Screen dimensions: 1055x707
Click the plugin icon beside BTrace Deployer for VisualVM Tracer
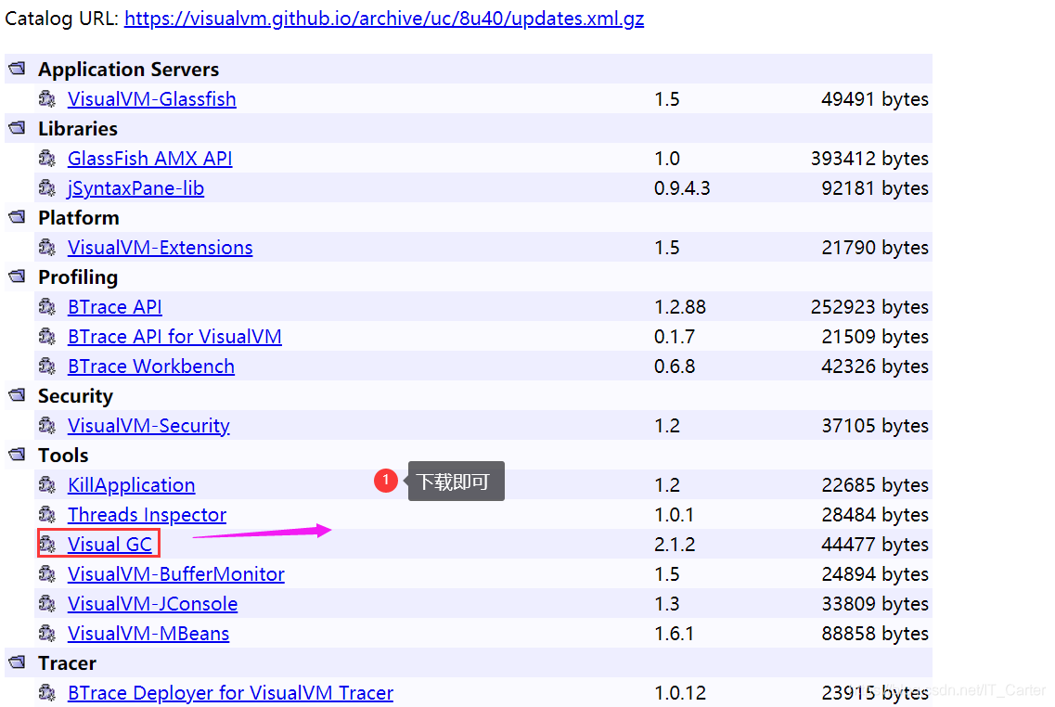[47, 692]
